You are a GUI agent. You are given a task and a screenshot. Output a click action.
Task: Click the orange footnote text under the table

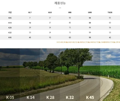(x=88, y=42)
